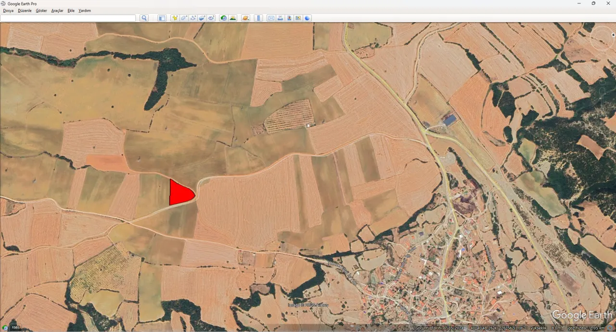This screenshot has height=332, width=616.
Task: Open the Dosya menu
Action: pos(8,11)
